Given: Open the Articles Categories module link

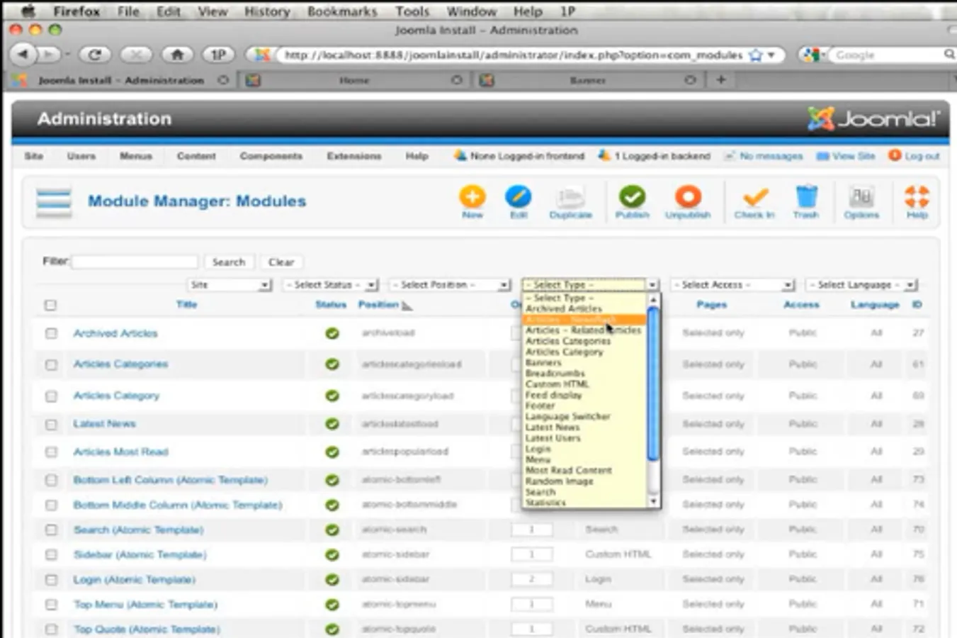Looking at the screenshot, I should click(120, 364).
